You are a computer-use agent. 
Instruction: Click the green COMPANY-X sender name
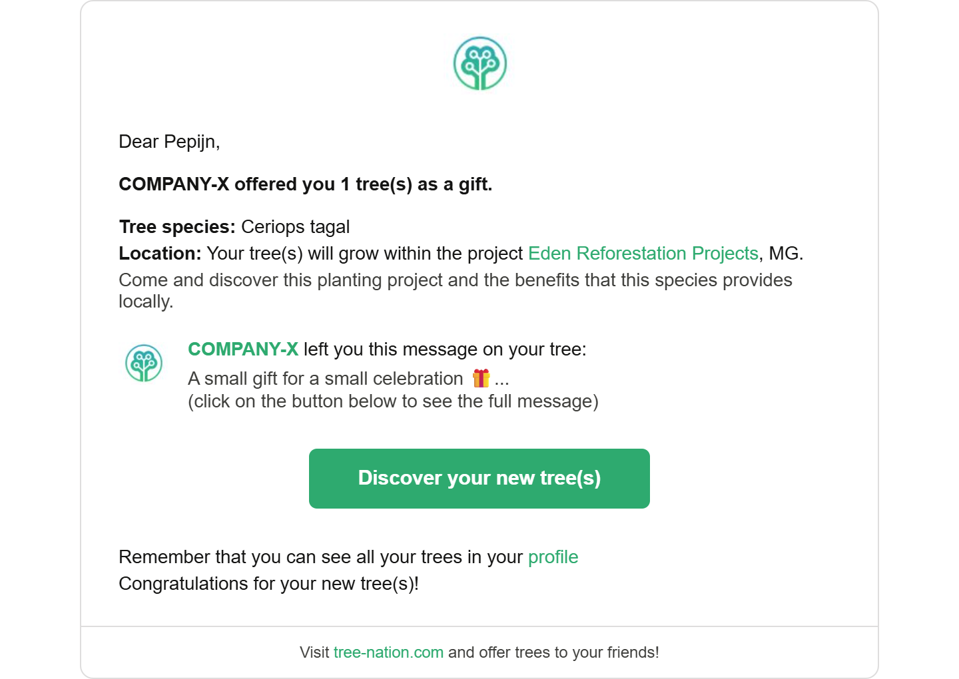[243, 349]
